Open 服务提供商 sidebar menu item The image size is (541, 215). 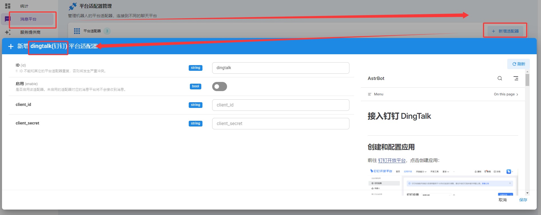[x=30, y=32]
